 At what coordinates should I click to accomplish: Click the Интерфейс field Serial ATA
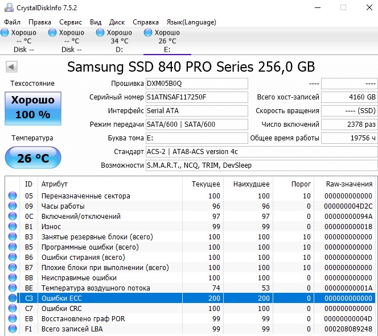(x=197, y=111)
